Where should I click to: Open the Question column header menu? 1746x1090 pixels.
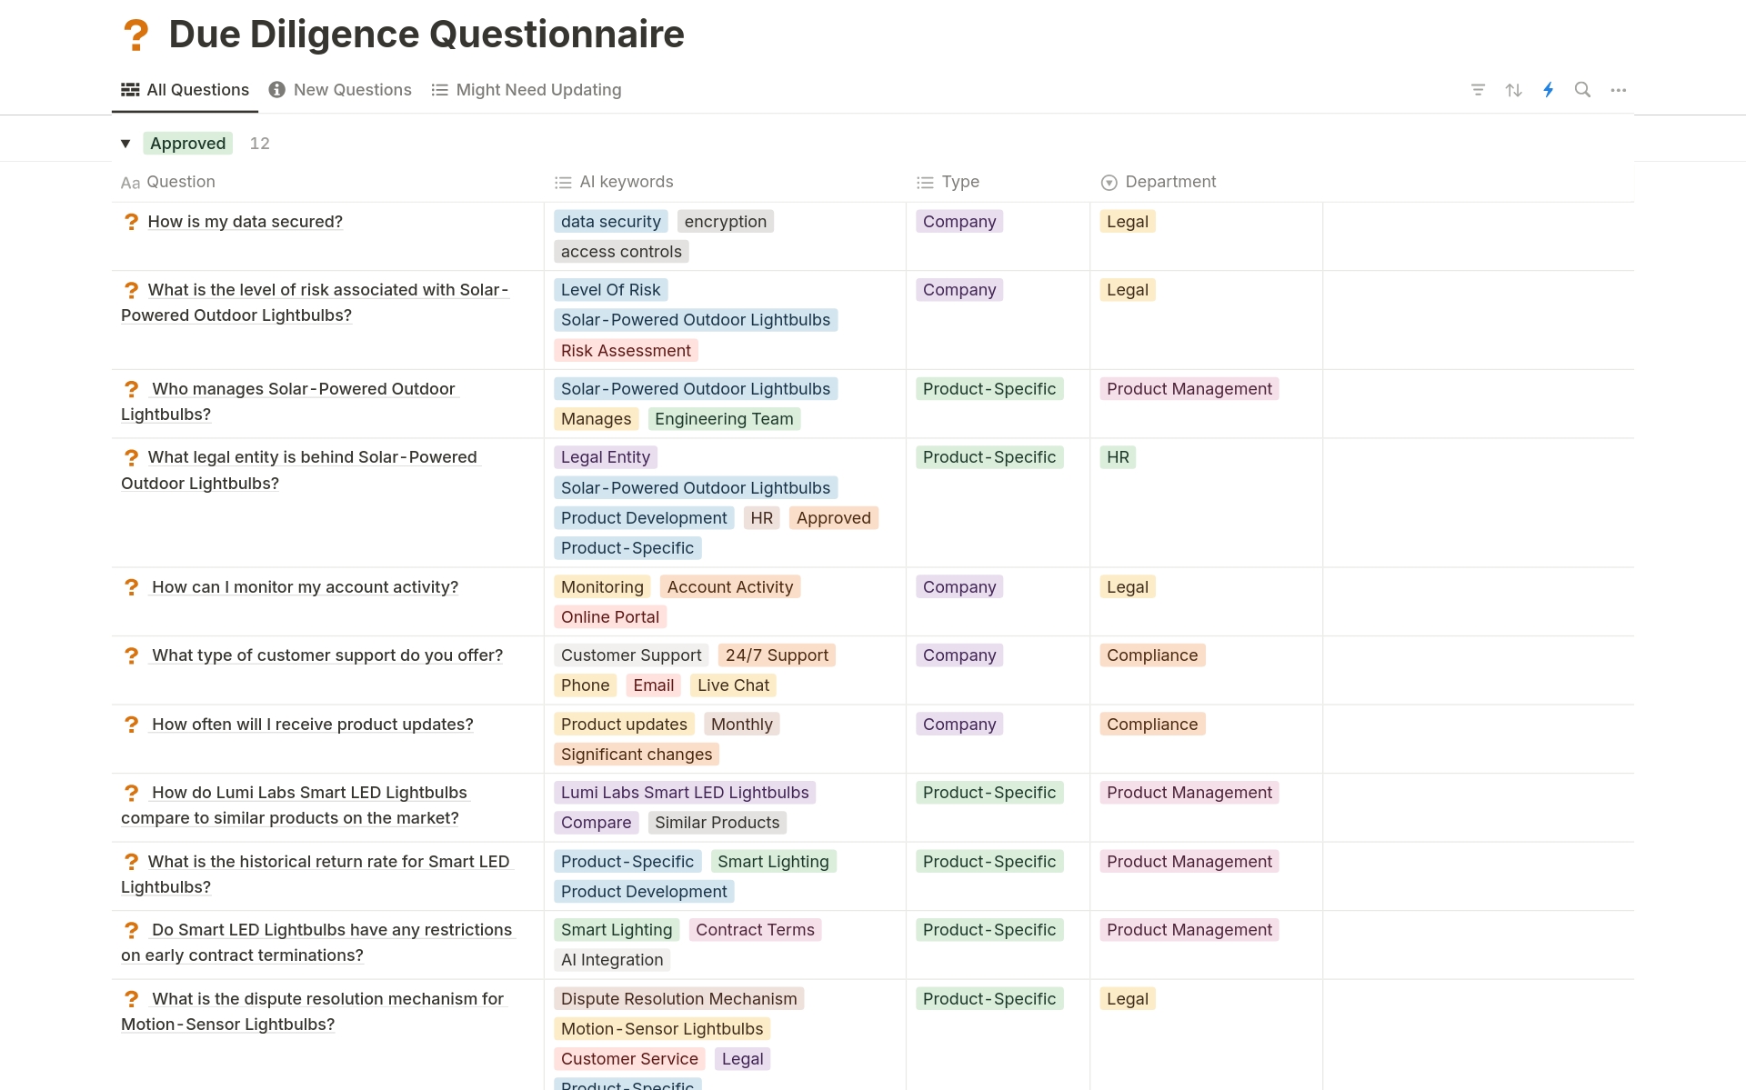click(180, 182)
